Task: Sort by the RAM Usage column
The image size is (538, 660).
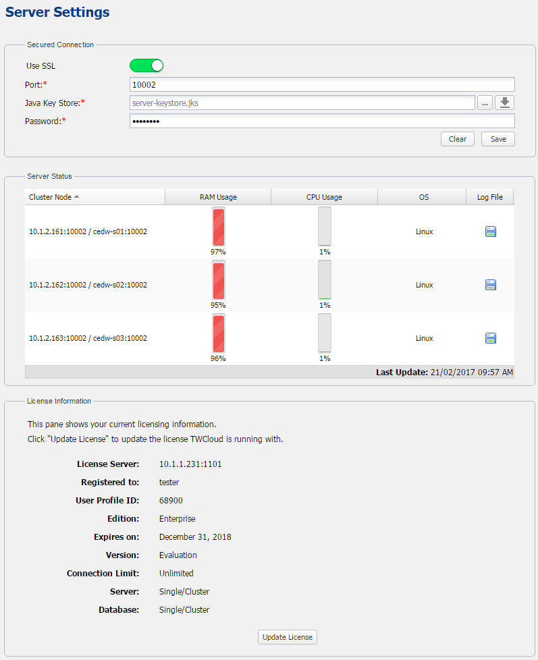Action: click(x=218, y=197)
